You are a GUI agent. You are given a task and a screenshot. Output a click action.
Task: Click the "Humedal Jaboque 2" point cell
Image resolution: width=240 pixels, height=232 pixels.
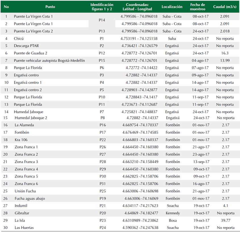click(31, 118)
